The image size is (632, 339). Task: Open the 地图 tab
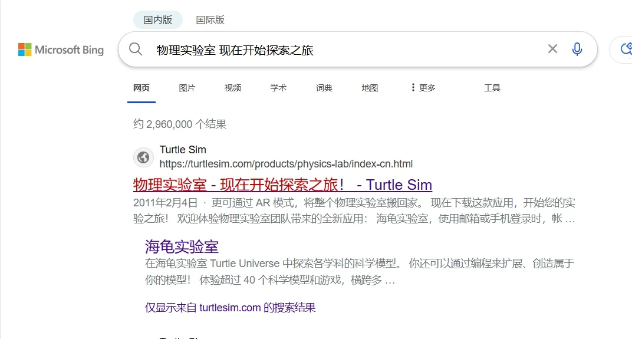(370, 88)
